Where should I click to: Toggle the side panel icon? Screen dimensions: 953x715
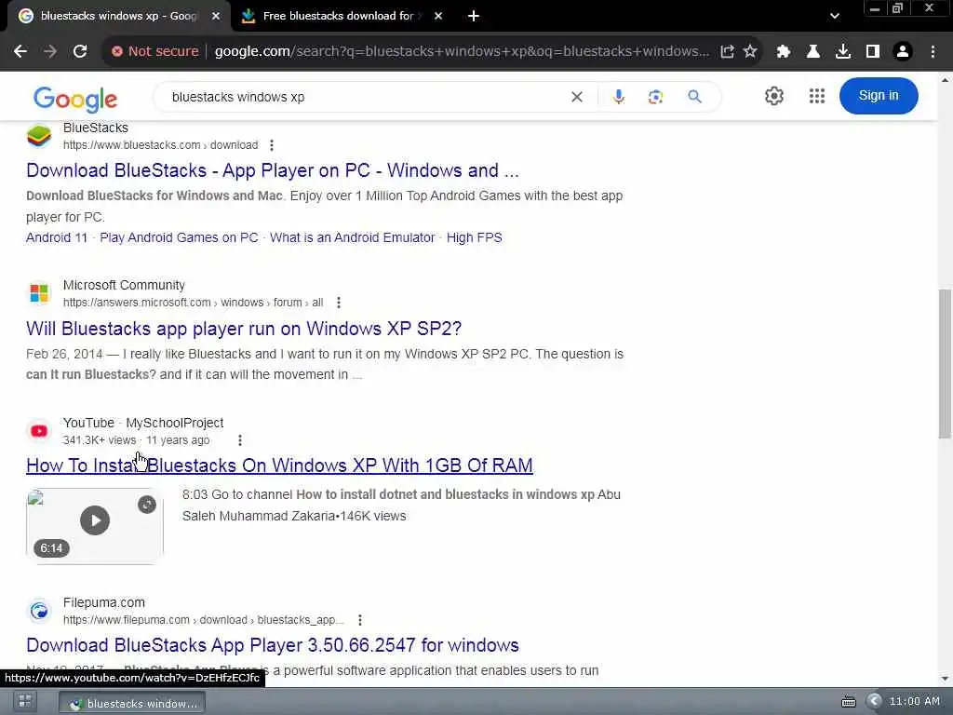[x=873, y=52]
